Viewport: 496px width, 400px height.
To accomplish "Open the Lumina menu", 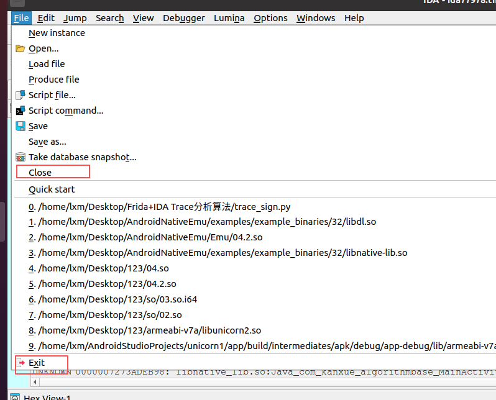I will click(x=229, y=18).
